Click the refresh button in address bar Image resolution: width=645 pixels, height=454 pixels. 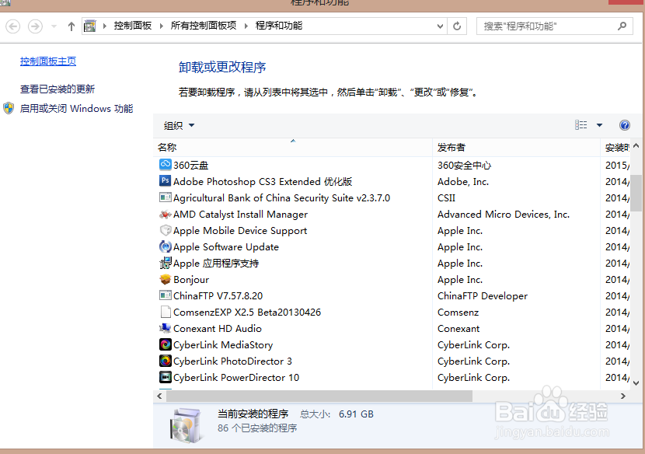coord(457,26)
